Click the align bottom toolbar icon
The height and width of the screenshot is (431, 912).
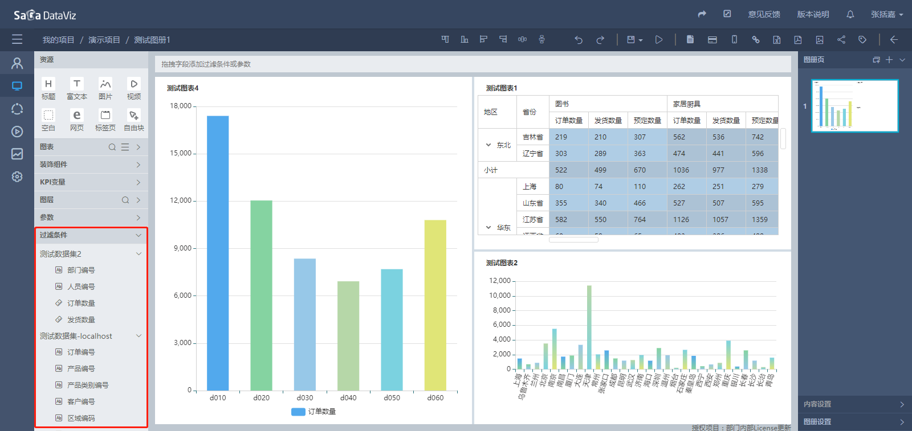tap(465, 39)
